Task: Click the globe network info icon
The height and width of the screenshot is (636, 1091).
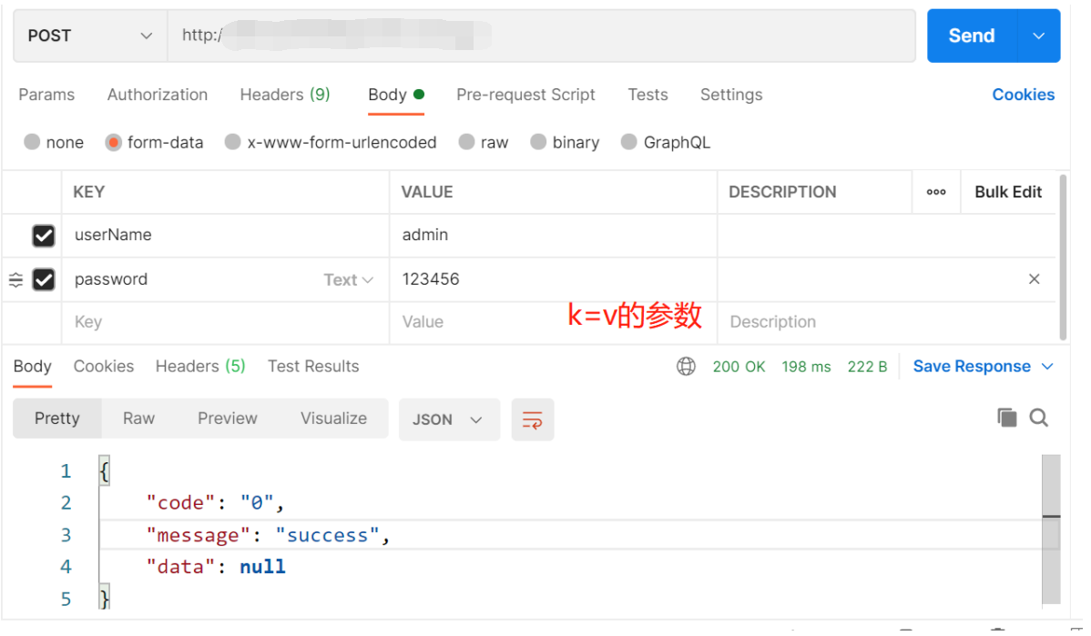Action: [x=686, y=367]
